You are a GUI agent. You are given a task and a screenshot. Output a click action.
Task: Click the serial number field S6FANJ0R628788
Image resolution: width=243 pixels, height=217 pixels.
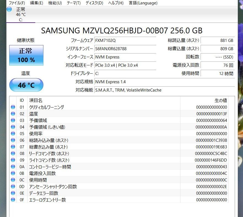[x=125, y=49]
